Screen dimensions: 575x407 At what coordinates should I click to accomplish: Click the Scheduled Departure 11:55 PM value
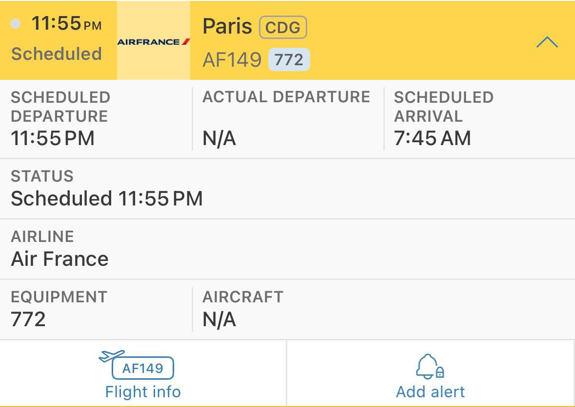tap(53, 139)
